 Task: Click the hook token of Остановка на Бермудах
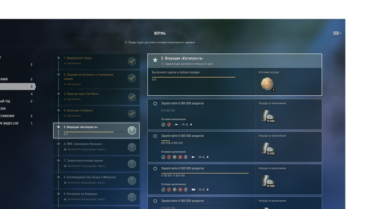[132, 197]
